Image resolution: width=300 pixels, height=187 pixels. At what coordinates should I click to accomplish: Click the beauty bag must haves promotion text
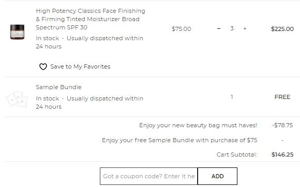pyautogui.click(x=198, y=125)
